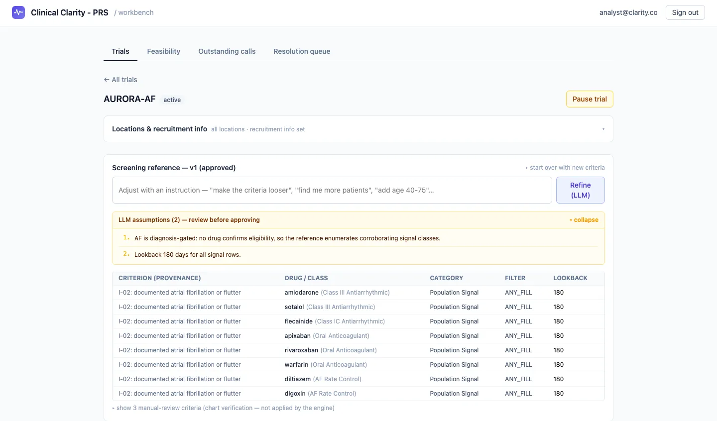Click the Clinical Clarity - PRS title
The image size is (717, 421).
pos(70,12)
